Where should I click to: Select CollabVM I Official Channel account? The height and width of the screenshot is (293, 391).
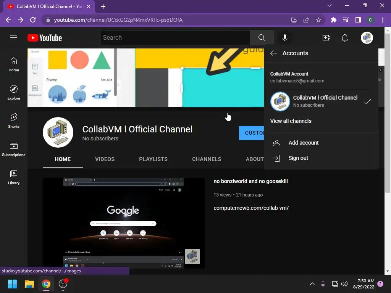pos(321,101)
